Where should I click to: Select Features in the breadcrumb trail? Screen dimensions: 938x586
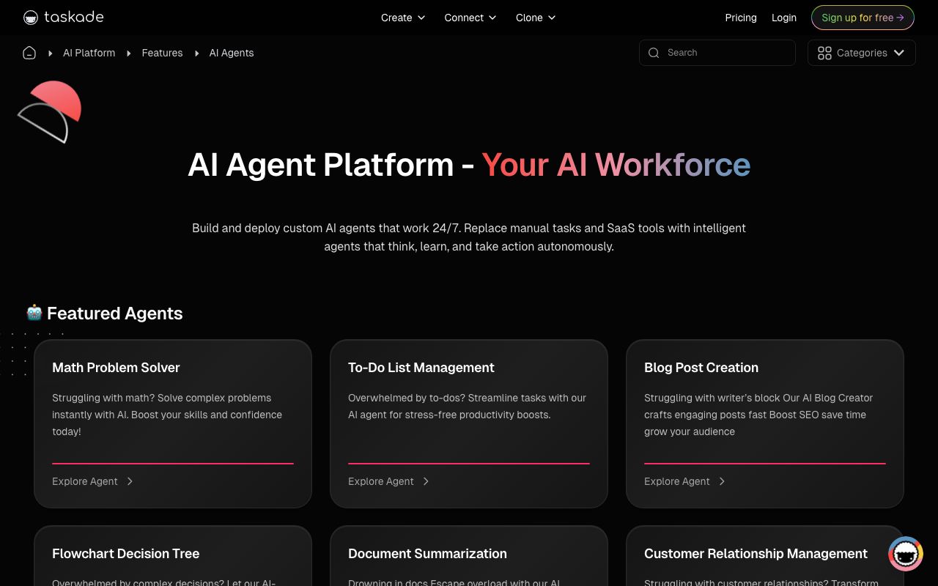162,53
